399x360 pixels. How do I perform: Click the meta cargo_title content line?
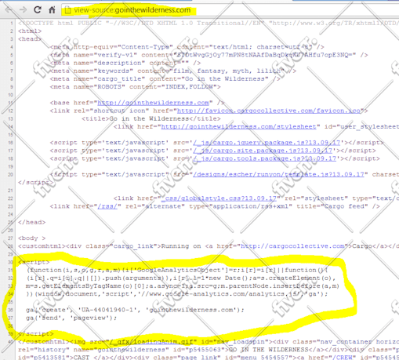click(165, 79)
